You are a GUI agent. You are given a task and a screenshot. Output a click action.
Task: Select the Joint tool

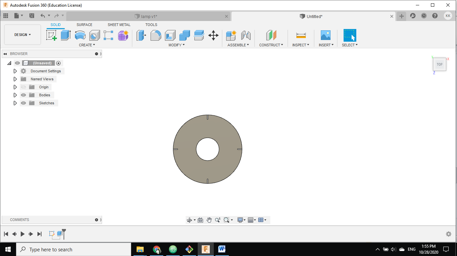tap(246, 35)
